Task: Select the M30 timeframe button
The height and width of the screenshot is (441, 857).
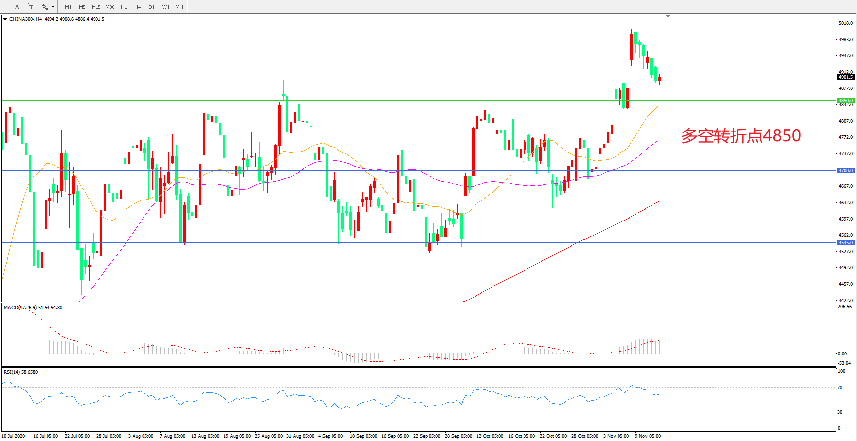Action: tap(110, 7)
